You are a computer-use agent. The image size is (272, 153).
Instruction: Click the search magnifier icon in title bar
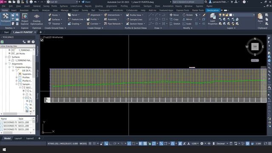coord(206,2)
